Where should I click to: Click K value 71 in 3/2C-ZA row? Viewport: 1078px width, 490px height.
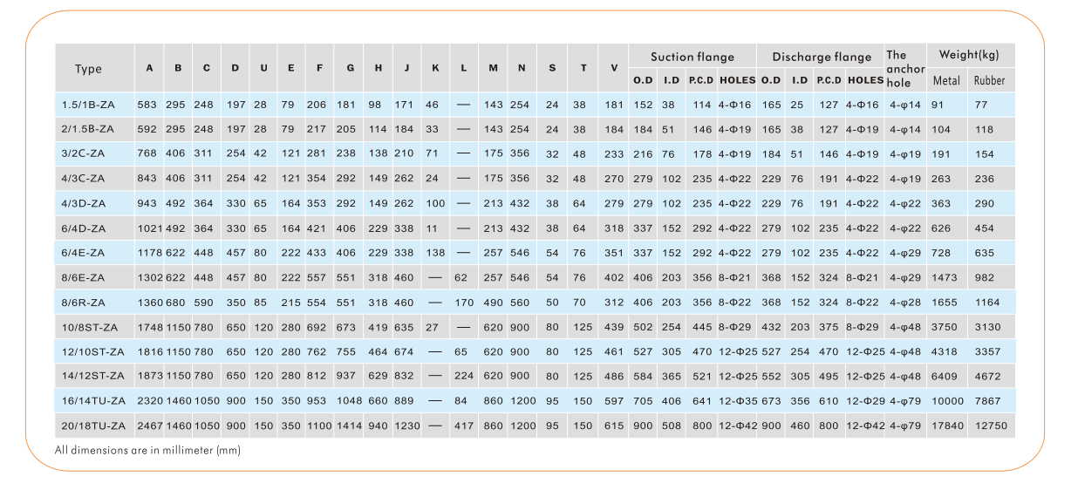coord(432,153)
